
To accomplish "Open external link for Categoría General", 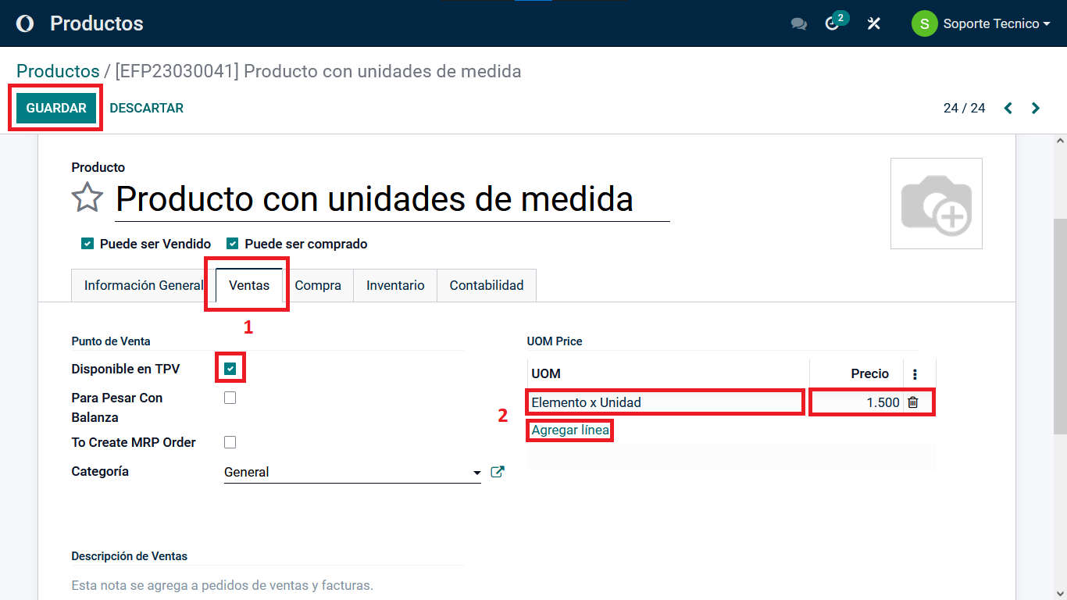I will [x=497, y=472].
